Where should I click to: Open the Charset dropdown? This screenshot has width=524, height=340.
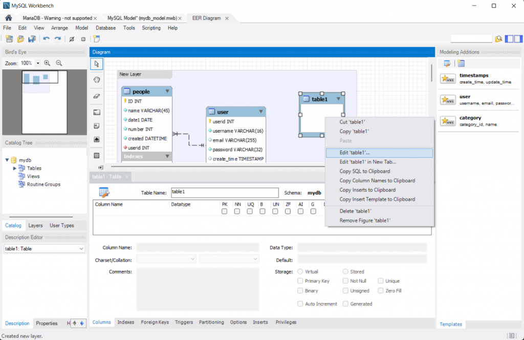166,259
